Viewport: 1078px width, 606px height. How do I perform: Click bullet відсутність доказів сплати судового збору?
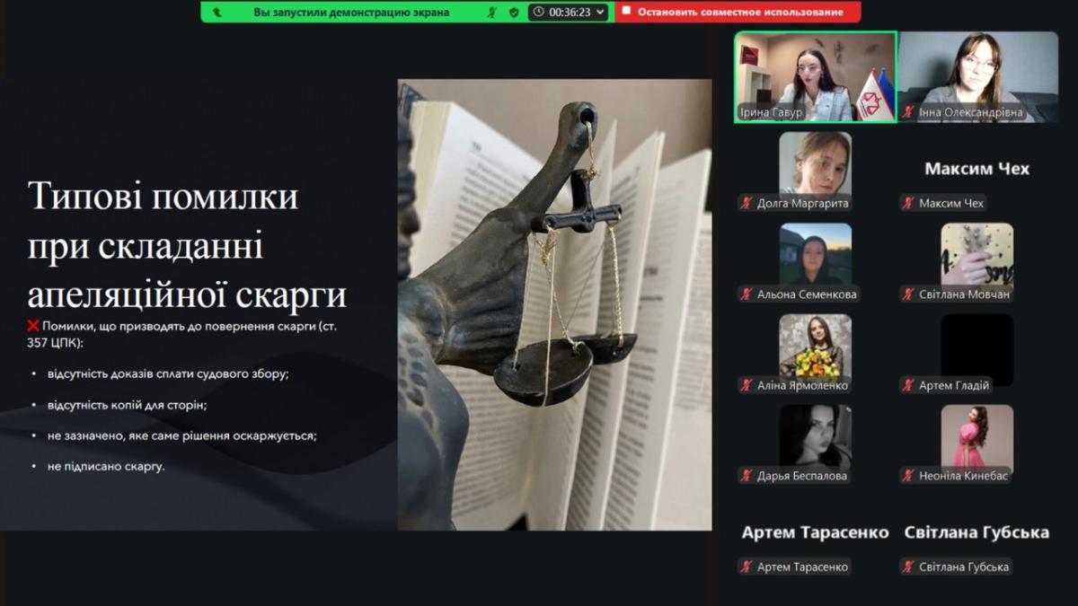[168, 373]
